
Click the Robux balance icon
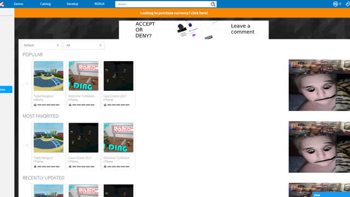point(335,4)
